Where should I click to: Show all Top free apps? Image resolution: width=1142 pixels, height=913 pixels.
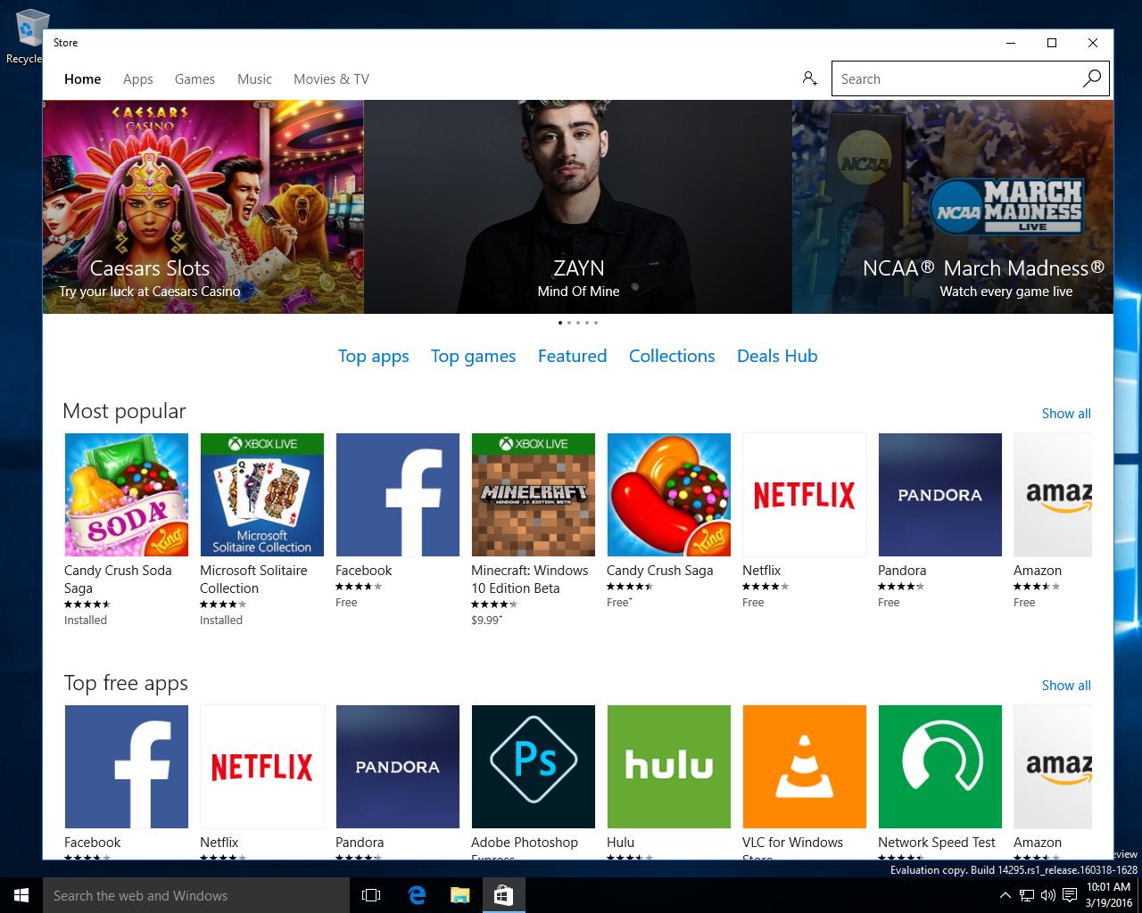[x=1066, y=685]
